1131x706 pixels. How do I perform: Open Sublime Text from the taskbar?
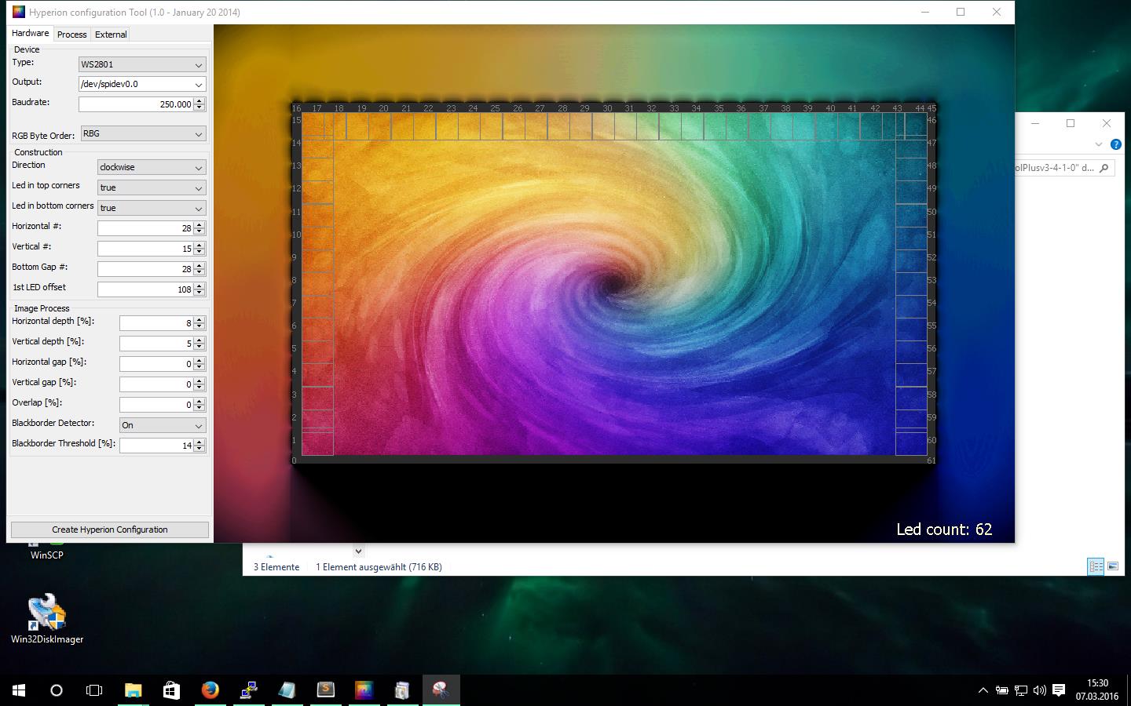tap(325, 690)
